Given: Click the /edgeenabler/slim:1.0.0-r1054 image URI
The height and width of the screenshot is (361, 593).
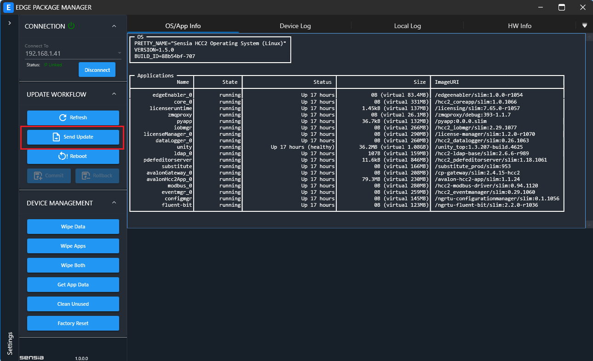Looking at the screenshot, I should [478, 95].
